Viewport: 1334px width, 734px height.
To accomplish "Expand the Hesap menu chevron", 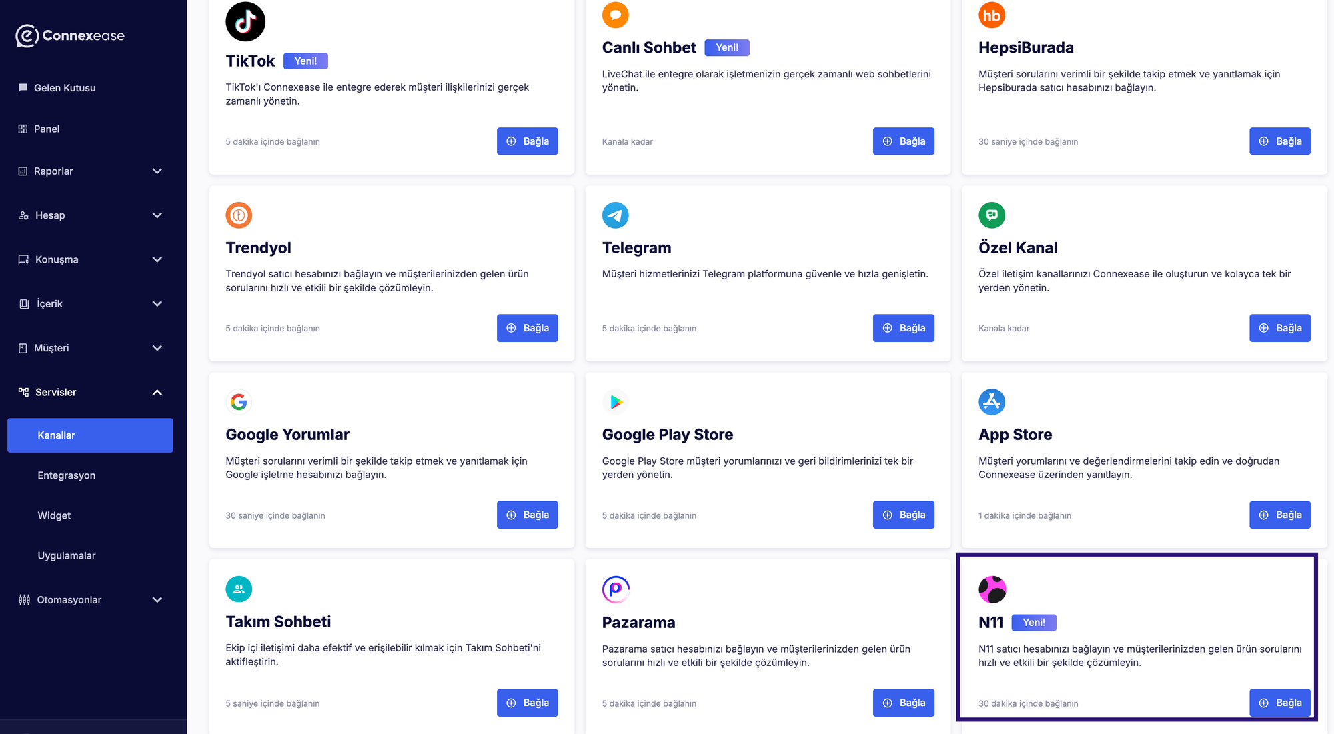I will [157, 215].
